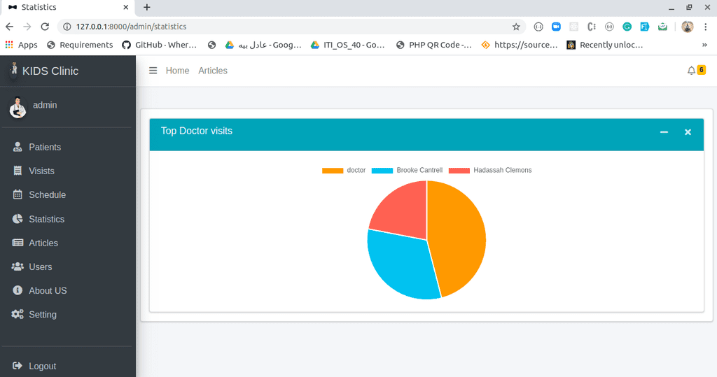Viewport: 717px width, 377px height.
Task: Toggle the orange doctor legend swatch
Action: pyautogui.click(x=333, y=171)
